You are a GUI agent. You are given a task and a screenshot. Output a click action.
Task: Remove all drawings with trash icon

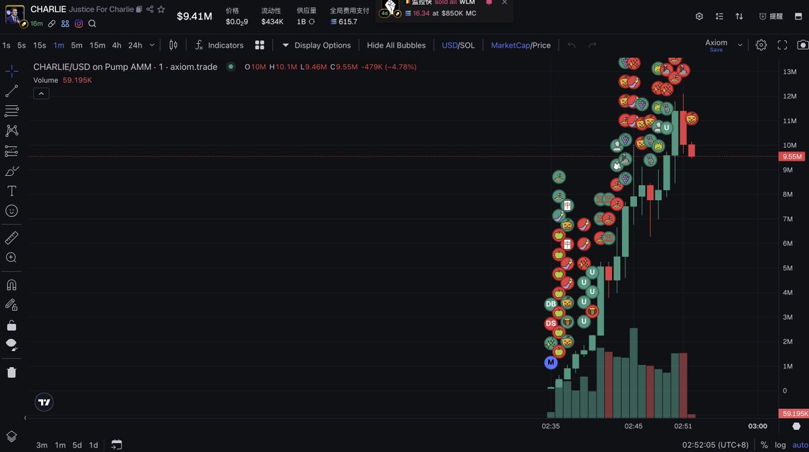pos(11,372)
